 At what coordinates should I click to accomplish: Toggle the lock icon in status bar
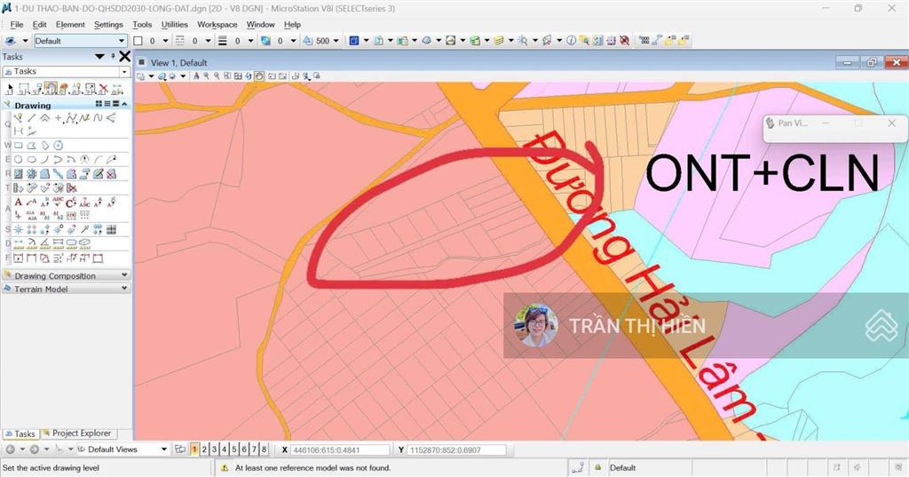pyautogui.click(x=597, y=467)
